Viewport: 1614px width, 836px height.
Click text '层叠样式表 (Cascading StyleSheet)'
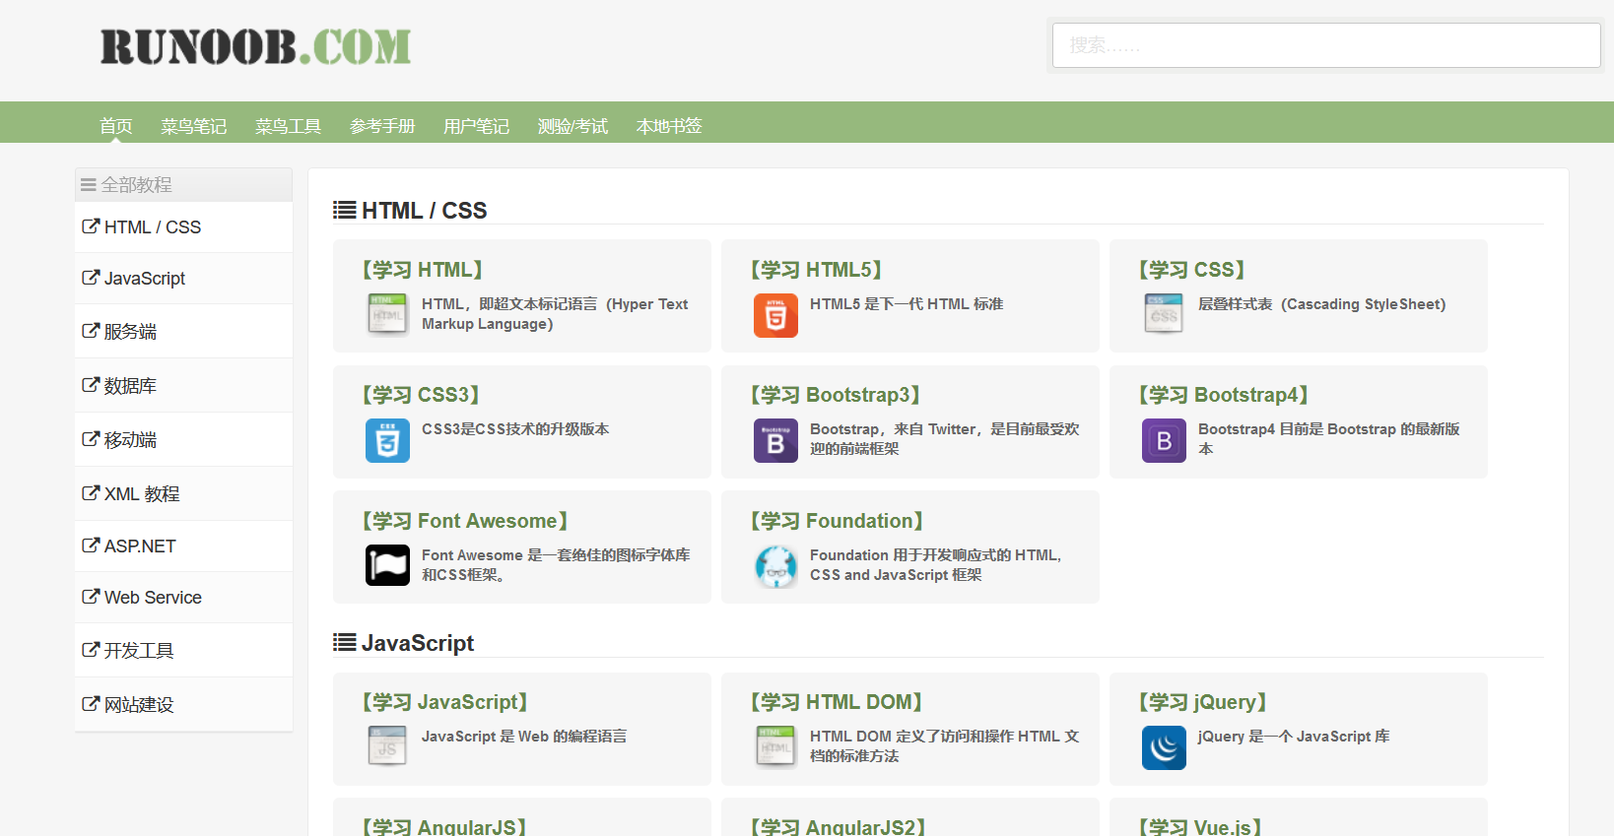1322,304
